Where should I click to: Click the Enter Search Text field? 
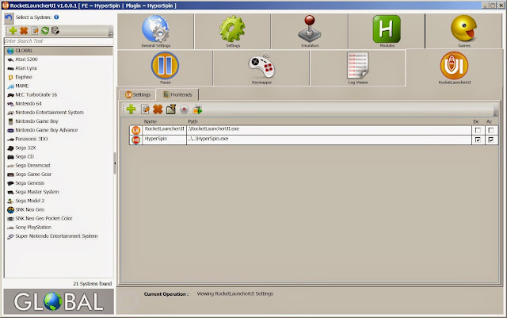(x=59, y=40)
